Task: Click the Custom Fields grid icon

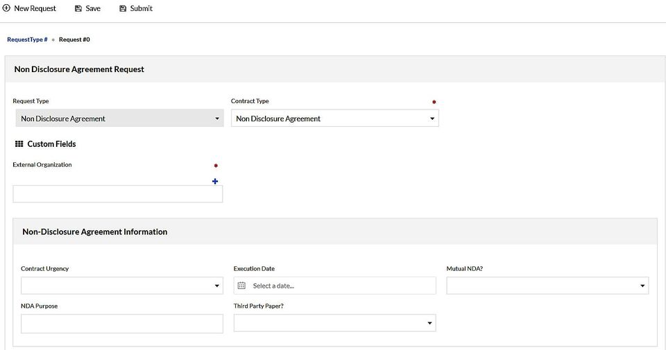Action: (19, 144)
